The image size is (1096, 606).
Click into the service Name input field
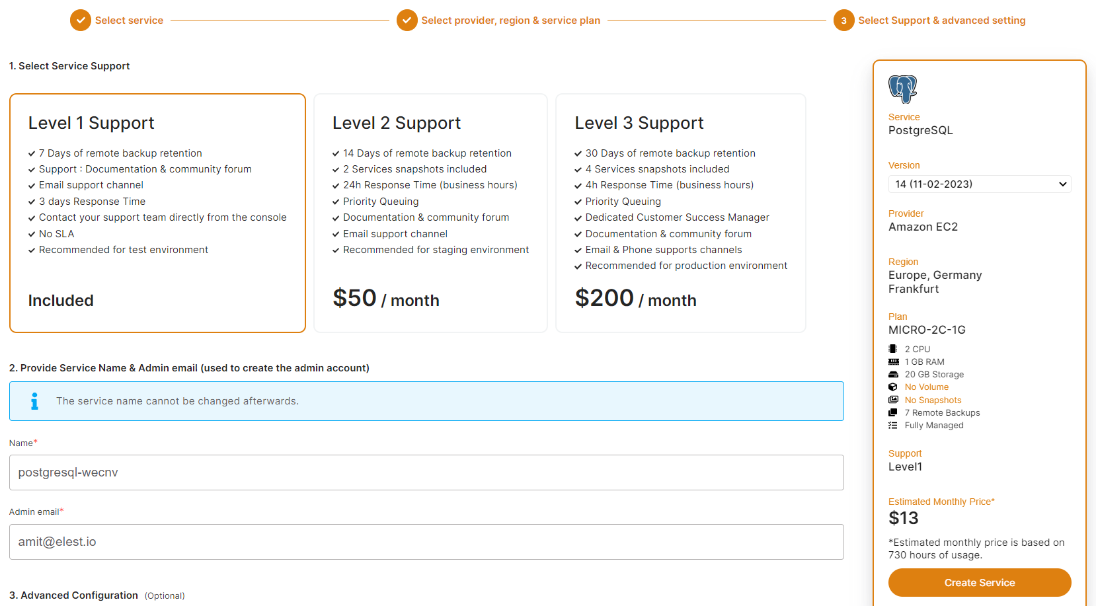(x=426, y=473)
